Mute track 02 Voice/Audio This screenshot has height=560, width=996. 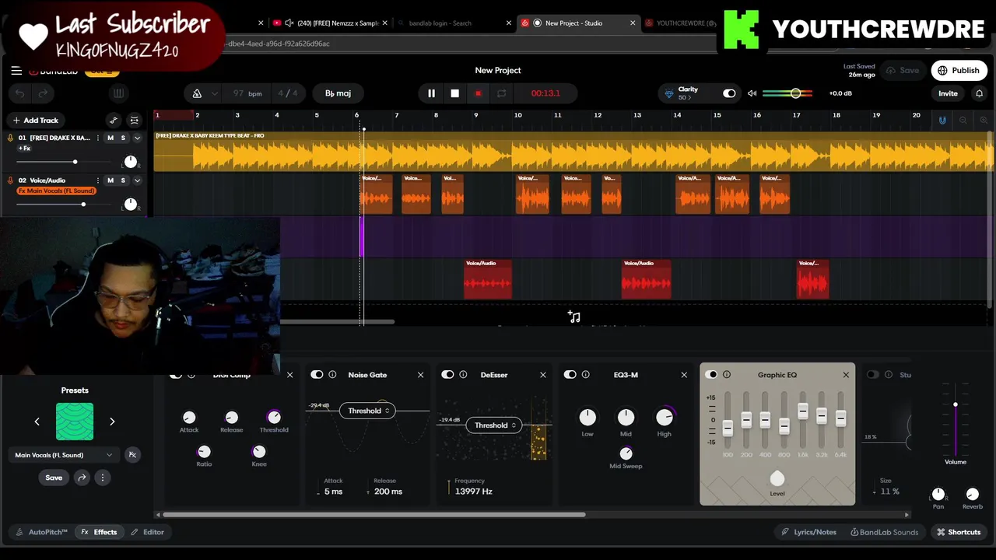(x=110, y=180)
